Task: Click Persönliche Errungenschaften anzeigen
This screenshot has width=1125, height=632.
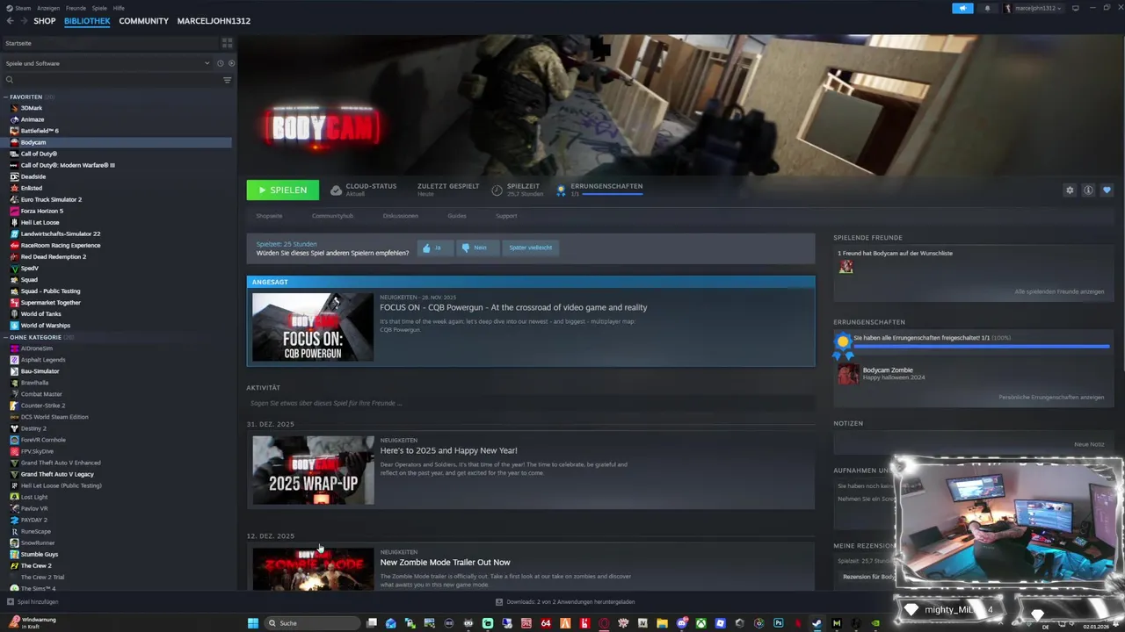Action: point(1051,397)
